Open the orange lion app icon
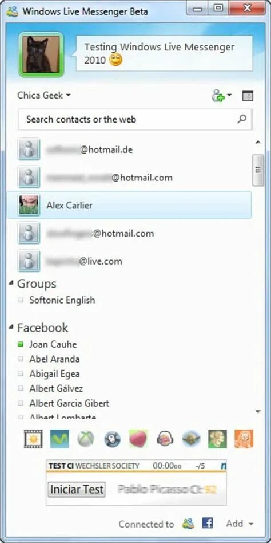Image resolution: width=271 pixels, height=543 pixels. coord(244,439)
